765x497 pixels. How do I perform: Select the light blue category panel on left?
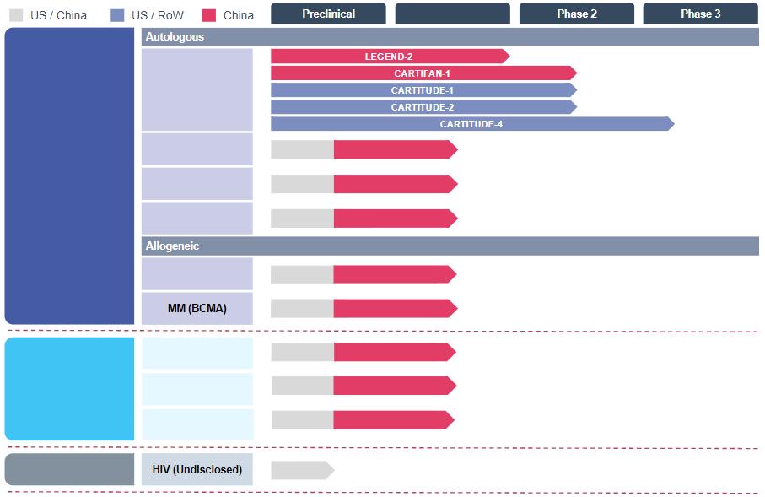pyautogui.click(x=69, y=388)
